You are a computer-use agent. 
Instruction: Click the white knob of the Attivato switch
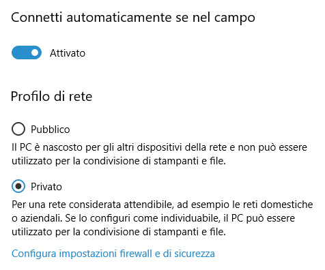click(35, 52)
